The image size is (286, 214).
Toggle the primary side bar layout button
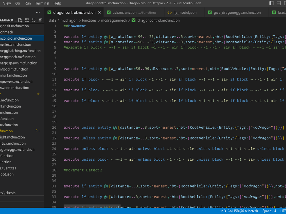pos(271,3)
